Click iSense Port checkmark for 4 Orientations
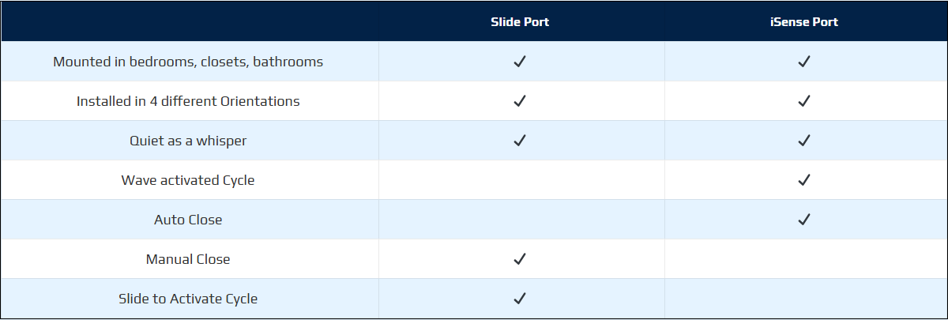This screenshot has height=320, width=948. coord(804,101)
